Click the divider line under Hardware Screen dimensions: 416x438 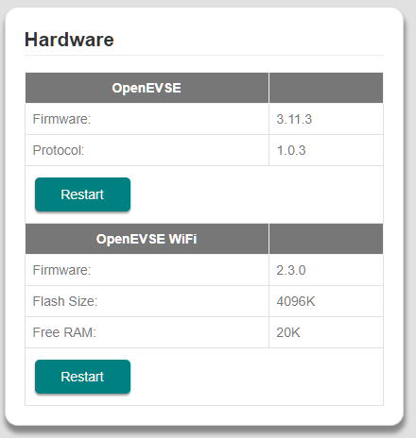coord(204,55)
